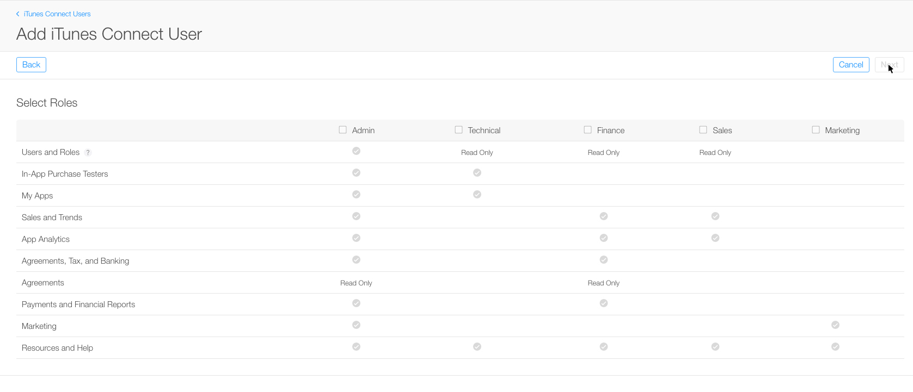This screenshot has width=913, height=392.
Task: Select the Finance role checkbox
Action: click(587, 130)
